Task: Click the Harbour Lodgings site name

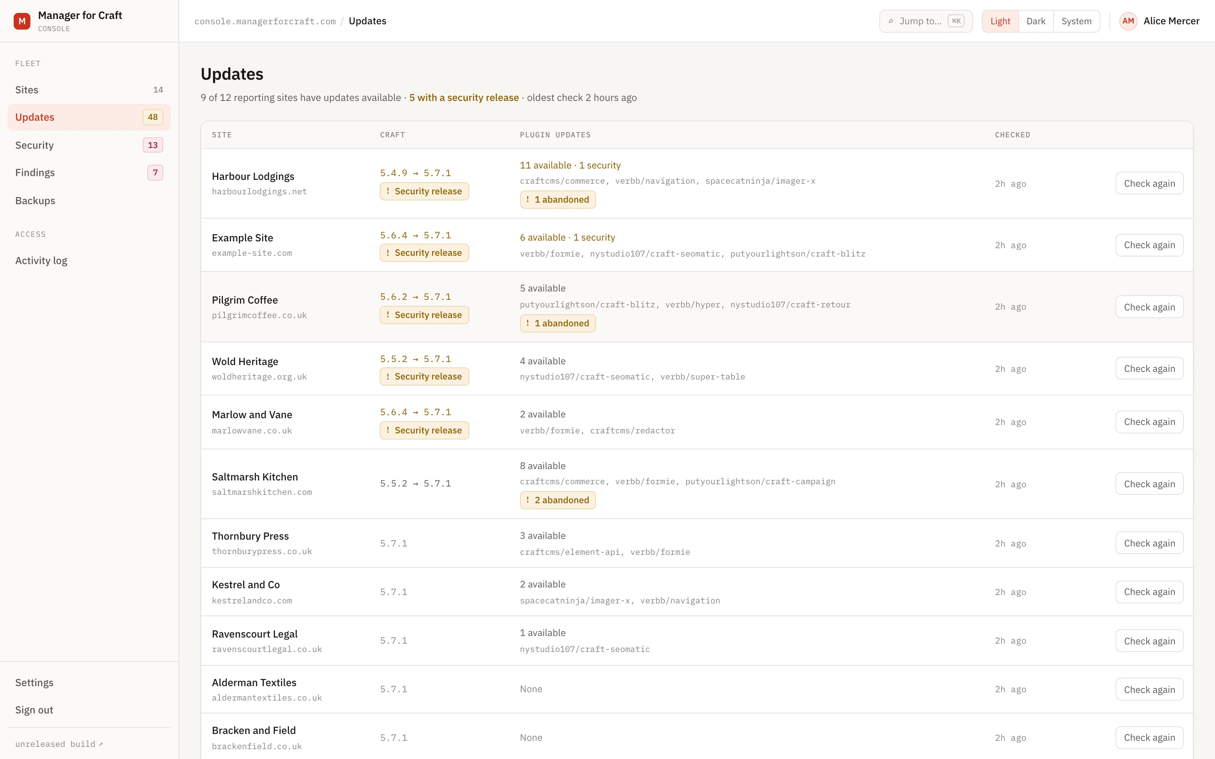Action: click(x=253, y=177)
